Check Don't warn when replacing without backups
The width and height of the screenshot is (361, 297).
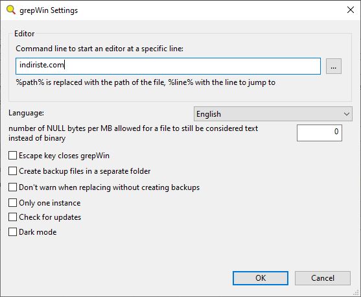tap(12, 187)
